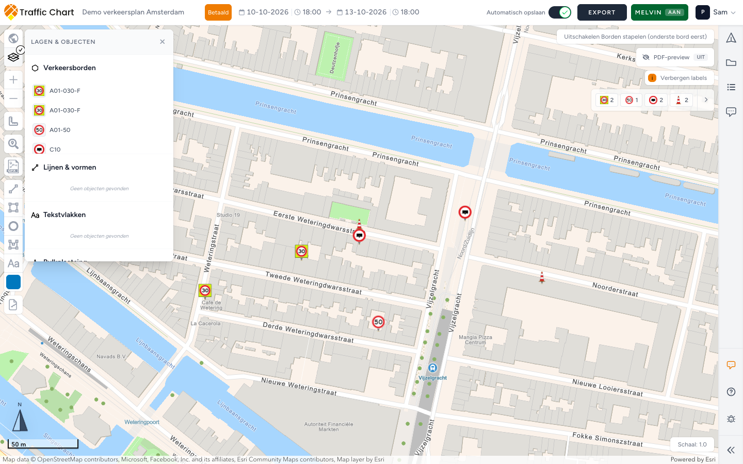Open the bug report icon
The height and width of the screenshot is (464, 743).
click(x=731, y=419)
